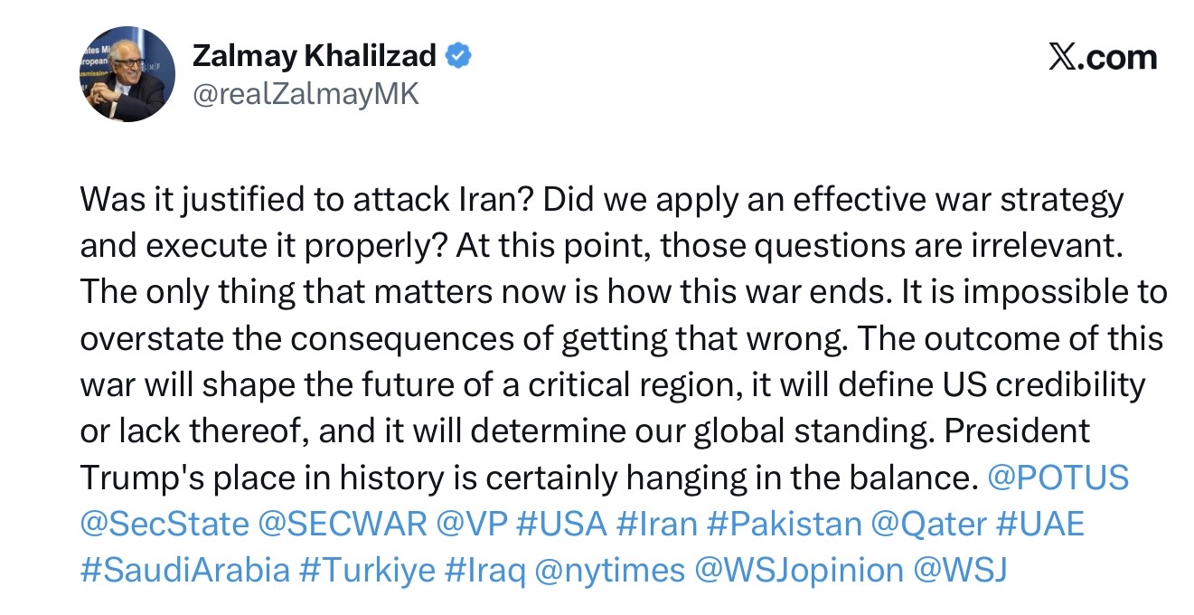Click the blue verified checkmark badge
The height and width of the screenshot is (615, 1194).
point(459,56)
